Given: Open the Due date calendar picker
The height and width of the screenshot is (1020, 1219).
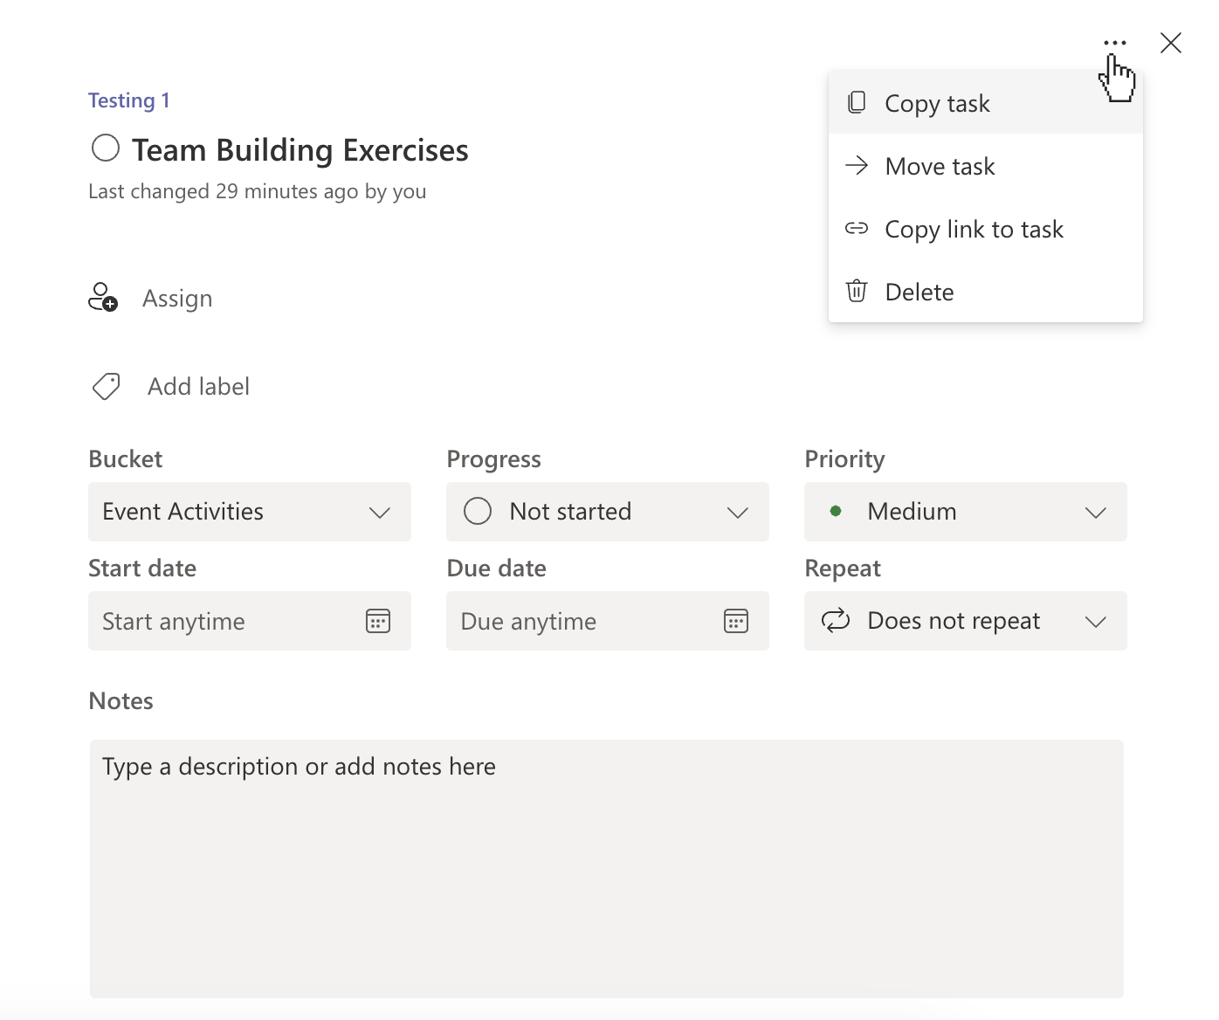Looking at the screenshot, I should click(x=736, y=621).
